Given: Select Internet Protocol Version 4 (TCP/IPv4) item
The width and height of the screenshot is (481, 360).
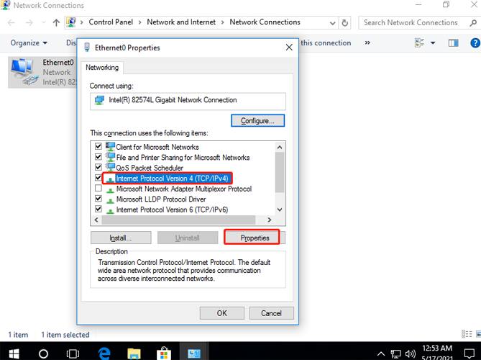Looking at the screenshot, I should pos(172,178).
